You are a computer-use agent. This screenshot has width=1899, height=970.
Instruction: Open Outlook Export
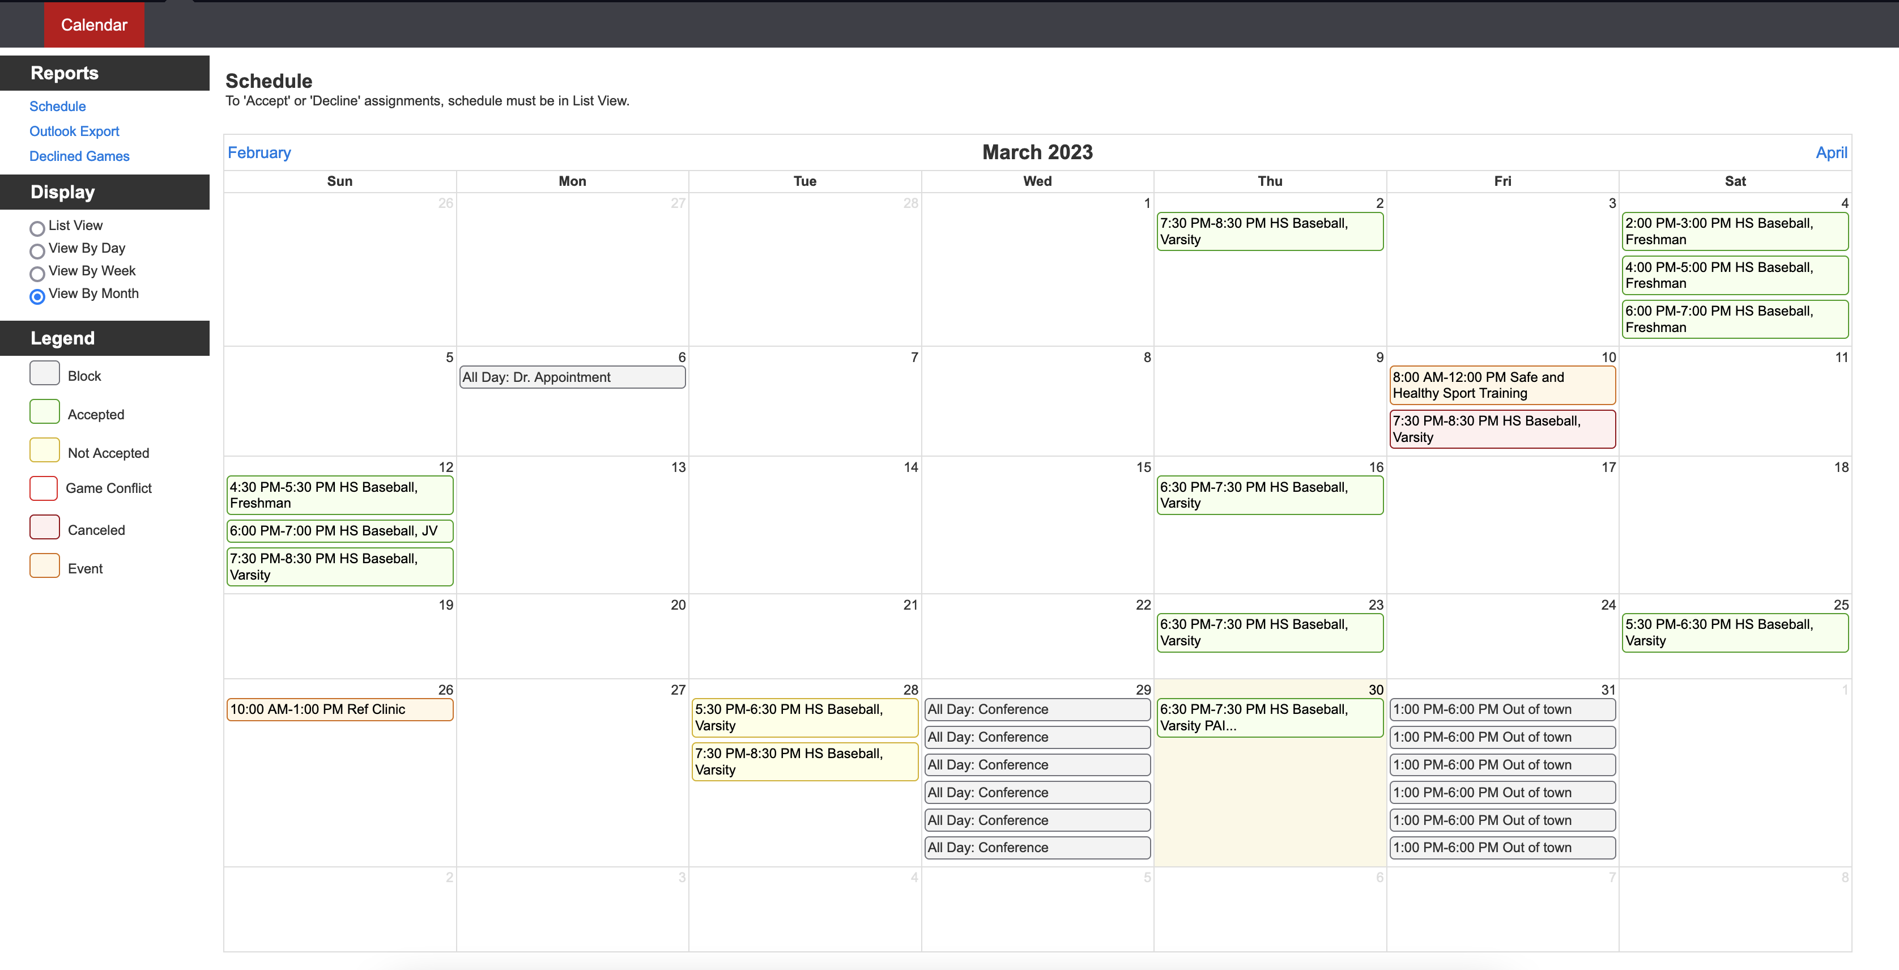click(x=74, y=131)
